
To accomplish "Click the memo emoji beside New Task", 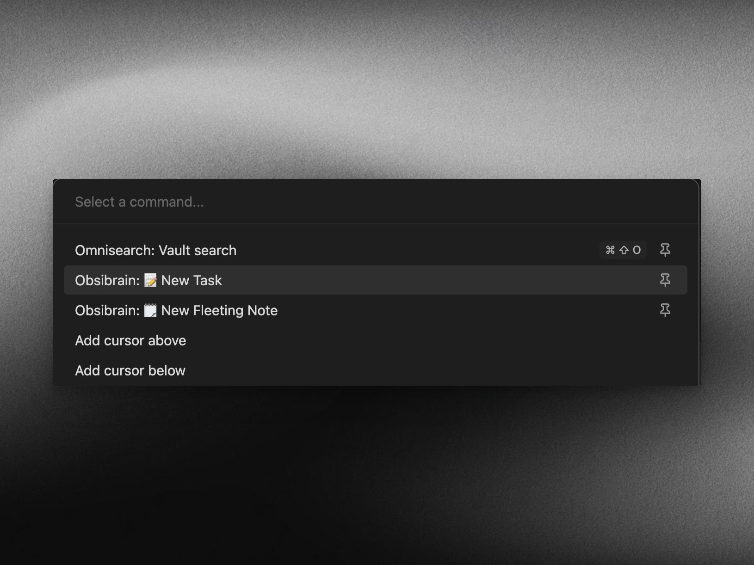I will click(x=150, y=280).
